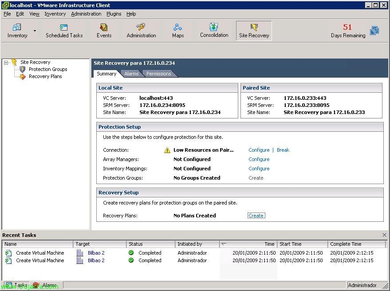Click the Low Resources on Pair status text
This screenshot has width=390, height=291.
click(204, 150)
